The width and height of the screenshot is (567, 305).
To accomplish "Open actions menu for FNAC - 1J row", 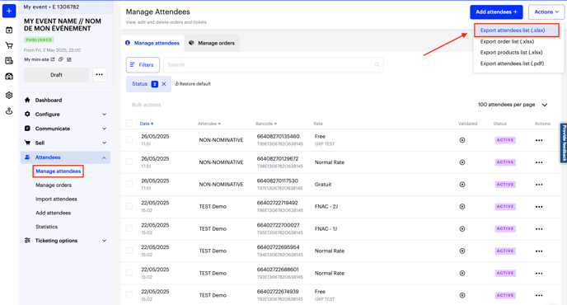I will pos(539,229).
